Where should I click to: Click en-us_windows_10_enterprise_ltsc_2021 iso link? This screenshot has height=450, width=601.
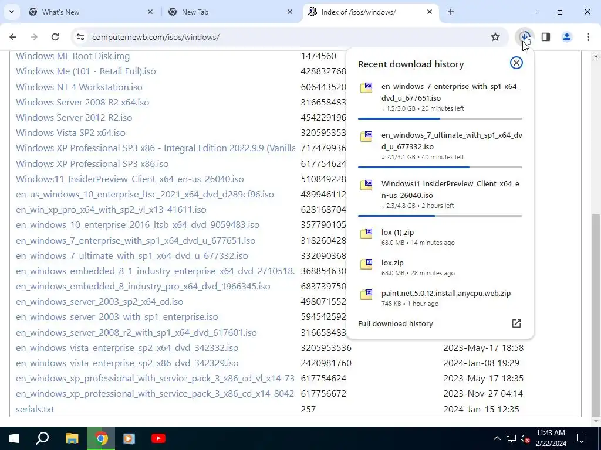(x=145, y=195)
